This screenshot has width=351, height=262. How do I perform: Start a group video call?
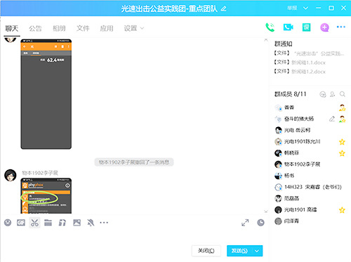coord(288,27)
